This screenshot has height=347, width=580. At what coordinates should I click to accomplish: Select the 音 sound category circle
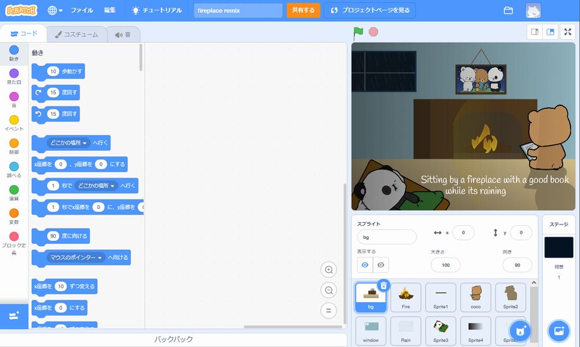coord(14,96)
